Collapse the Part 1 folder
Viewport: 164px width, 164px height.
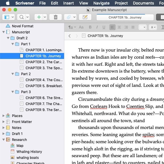click(13, 44)
